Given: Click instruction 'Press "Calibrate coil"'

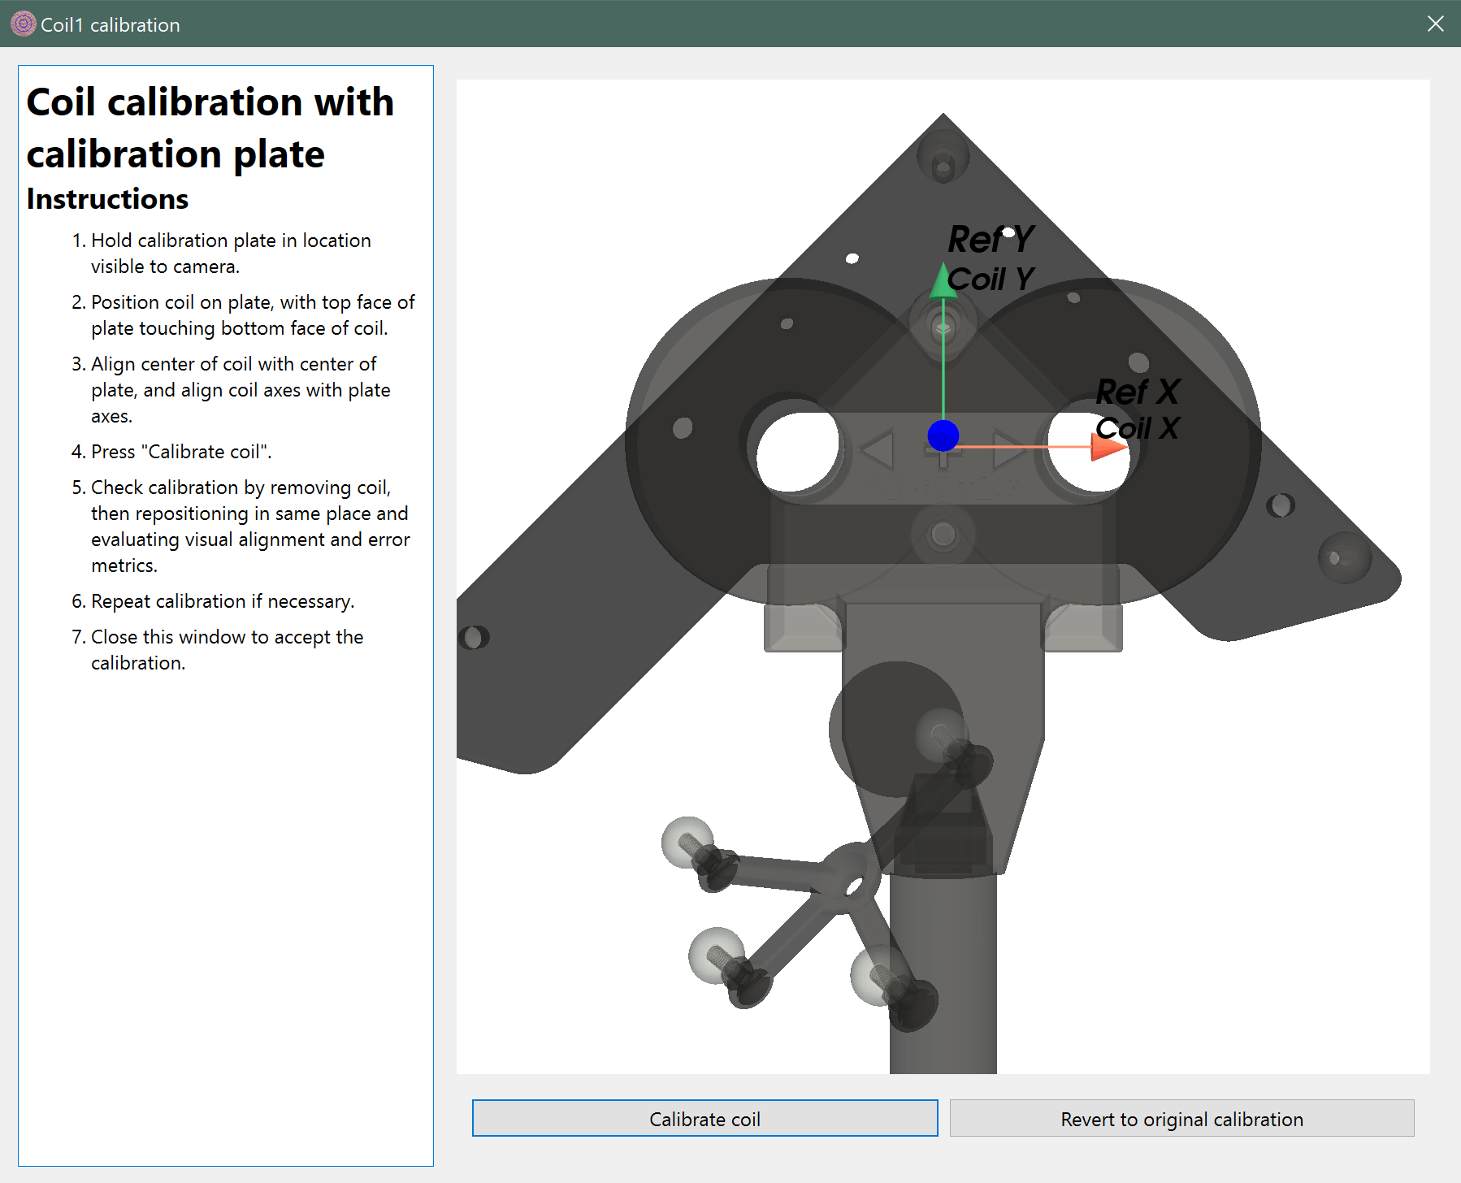Looking at the screenshot, I should [x=171, y=452].
